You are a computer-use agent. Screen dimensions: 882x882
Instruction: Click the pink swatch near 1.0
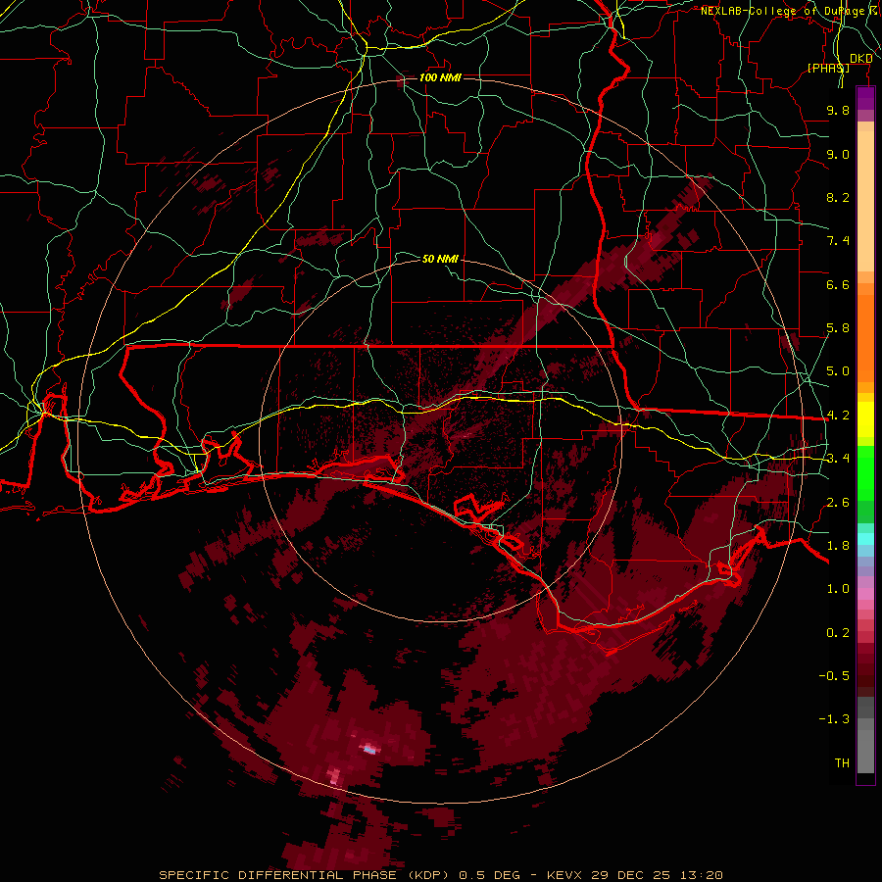[865, 594]
